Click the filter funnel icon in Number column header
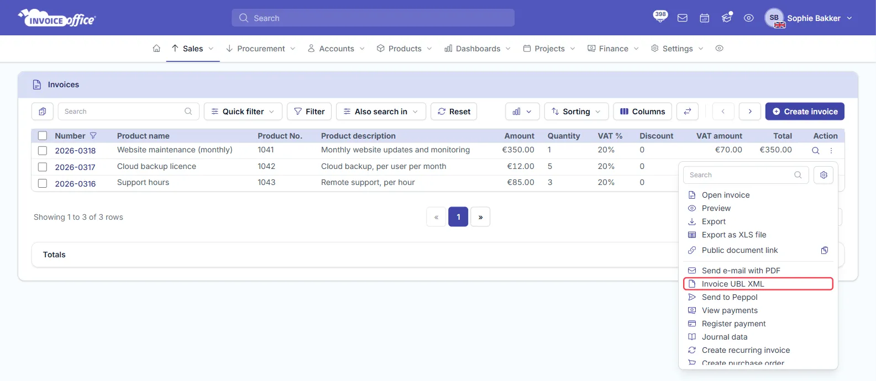 click(x=93, y=136)
